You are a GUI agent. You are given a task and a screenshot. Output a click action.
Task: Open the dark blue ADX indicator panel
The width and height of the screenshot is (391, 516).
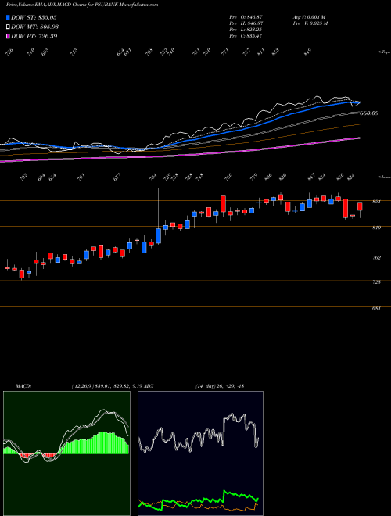[200, 453]
